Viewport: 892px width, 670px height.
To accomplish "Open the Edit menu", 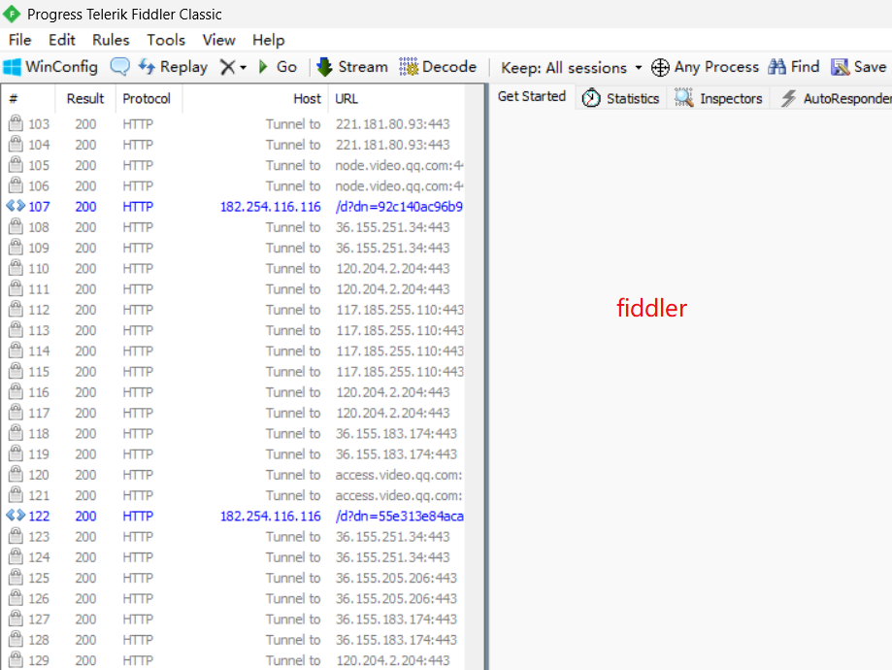I will point(61,40).
